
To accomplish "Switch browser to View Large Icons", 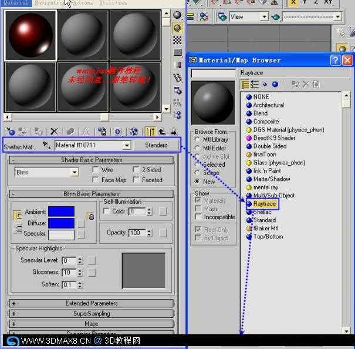I will (x=275, y=85).
